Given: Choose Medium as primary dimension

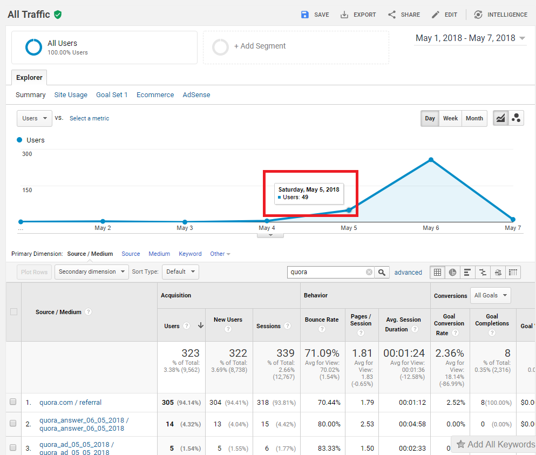Looking at the screenshot, I should (159, 254).
